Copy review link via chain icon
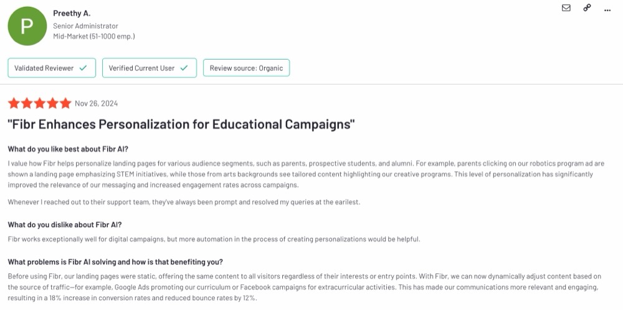 (x=587, y=7)
